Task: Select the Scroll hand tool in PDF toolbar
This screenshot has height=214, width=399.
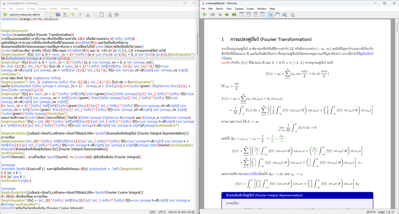Action: pyautogui.click(x=278, y=15)
